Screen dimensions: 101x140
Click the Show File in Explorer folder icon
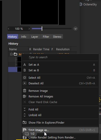pos(24,123)
